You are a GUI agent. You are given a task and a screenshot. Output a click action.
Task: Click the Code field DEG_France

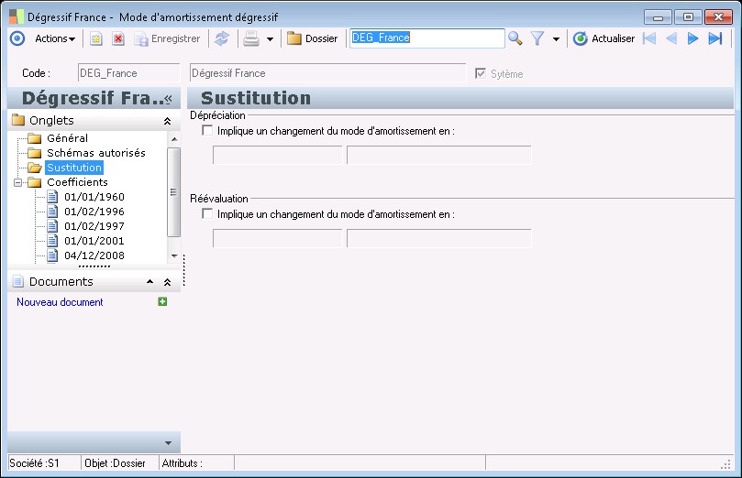128,73
